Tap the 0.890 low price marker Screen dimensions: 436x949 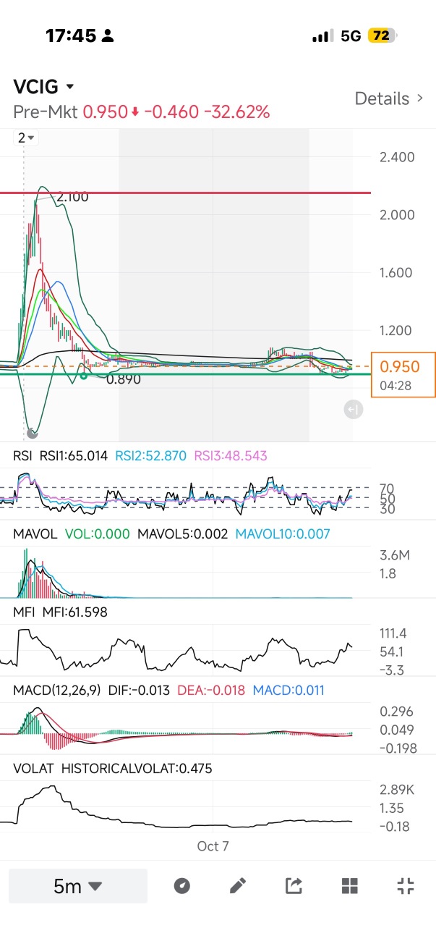(124, 379)
